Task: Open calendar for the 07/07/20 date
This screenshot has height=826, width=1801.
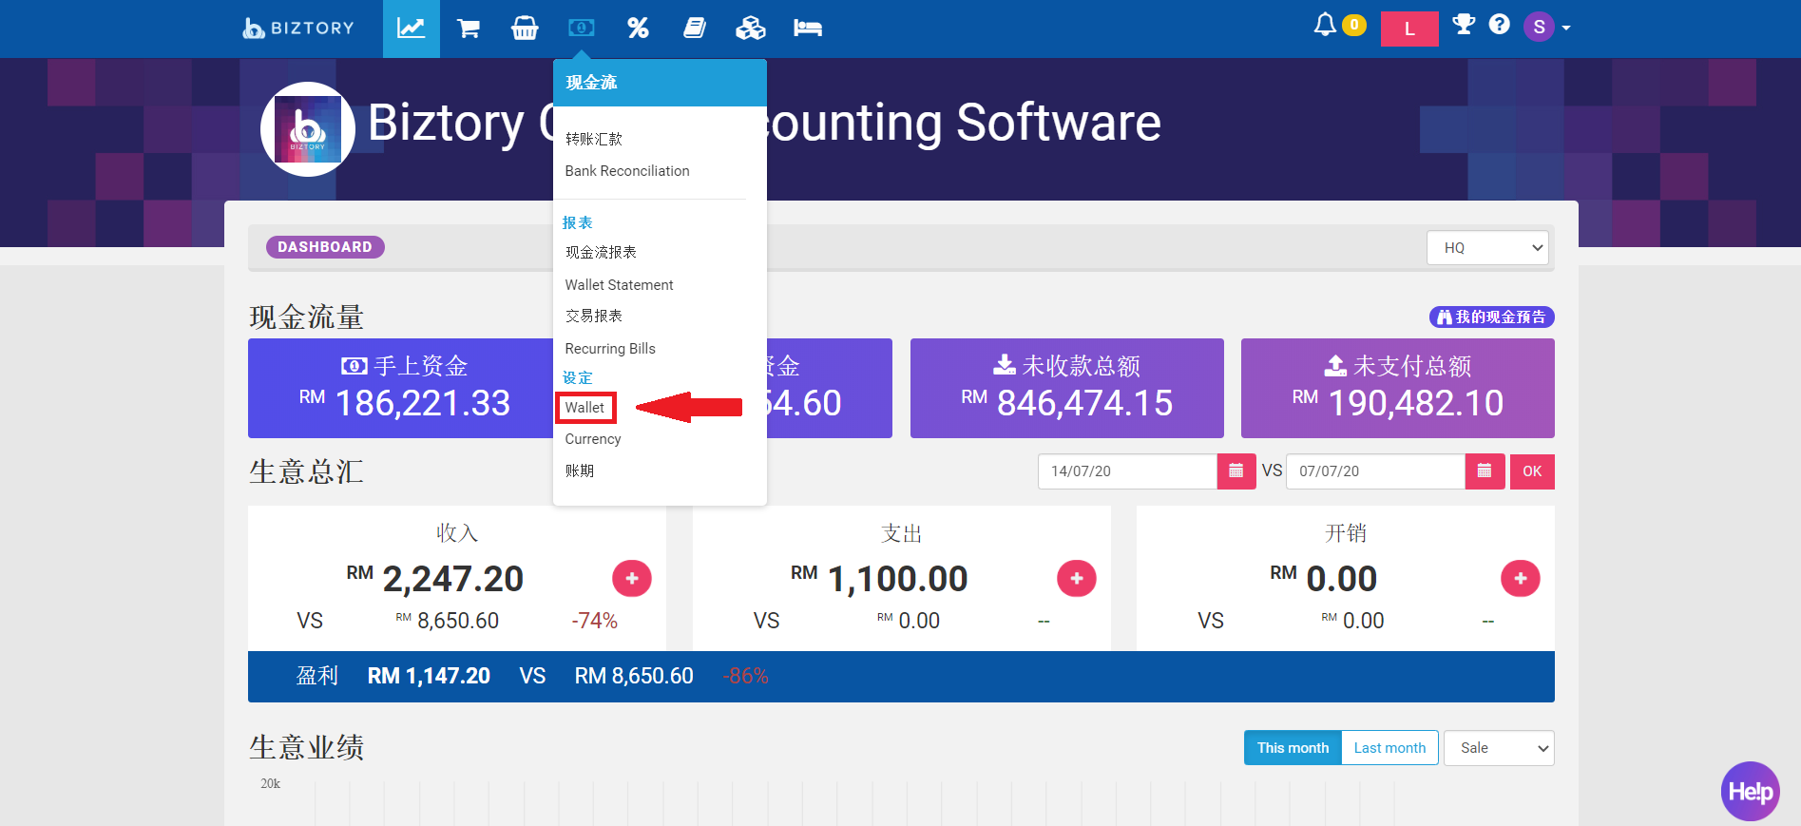Action: (1485, 471)
